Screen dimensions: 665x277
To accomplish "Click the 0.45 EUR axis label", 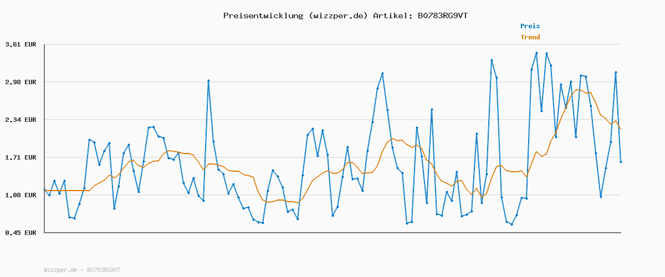I will [x=21, y=233].
